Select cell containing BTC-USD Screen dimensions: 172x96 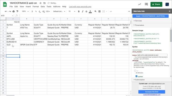point(13,39)
